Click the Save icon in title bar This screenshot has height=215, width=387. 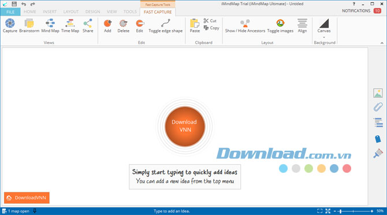pos(14,4)
